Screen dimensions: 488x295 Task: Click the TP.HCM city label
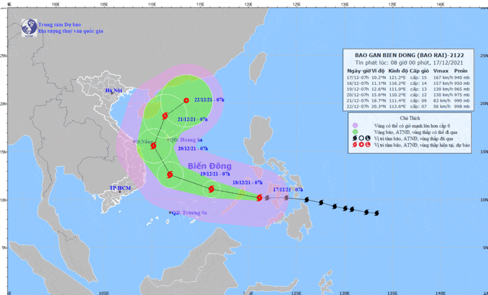pos(119,188)
